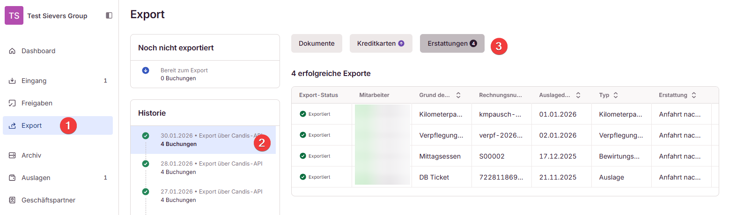
Task: Click the blue Bereit zum Export arrow icon
Action: click(146, 70)
